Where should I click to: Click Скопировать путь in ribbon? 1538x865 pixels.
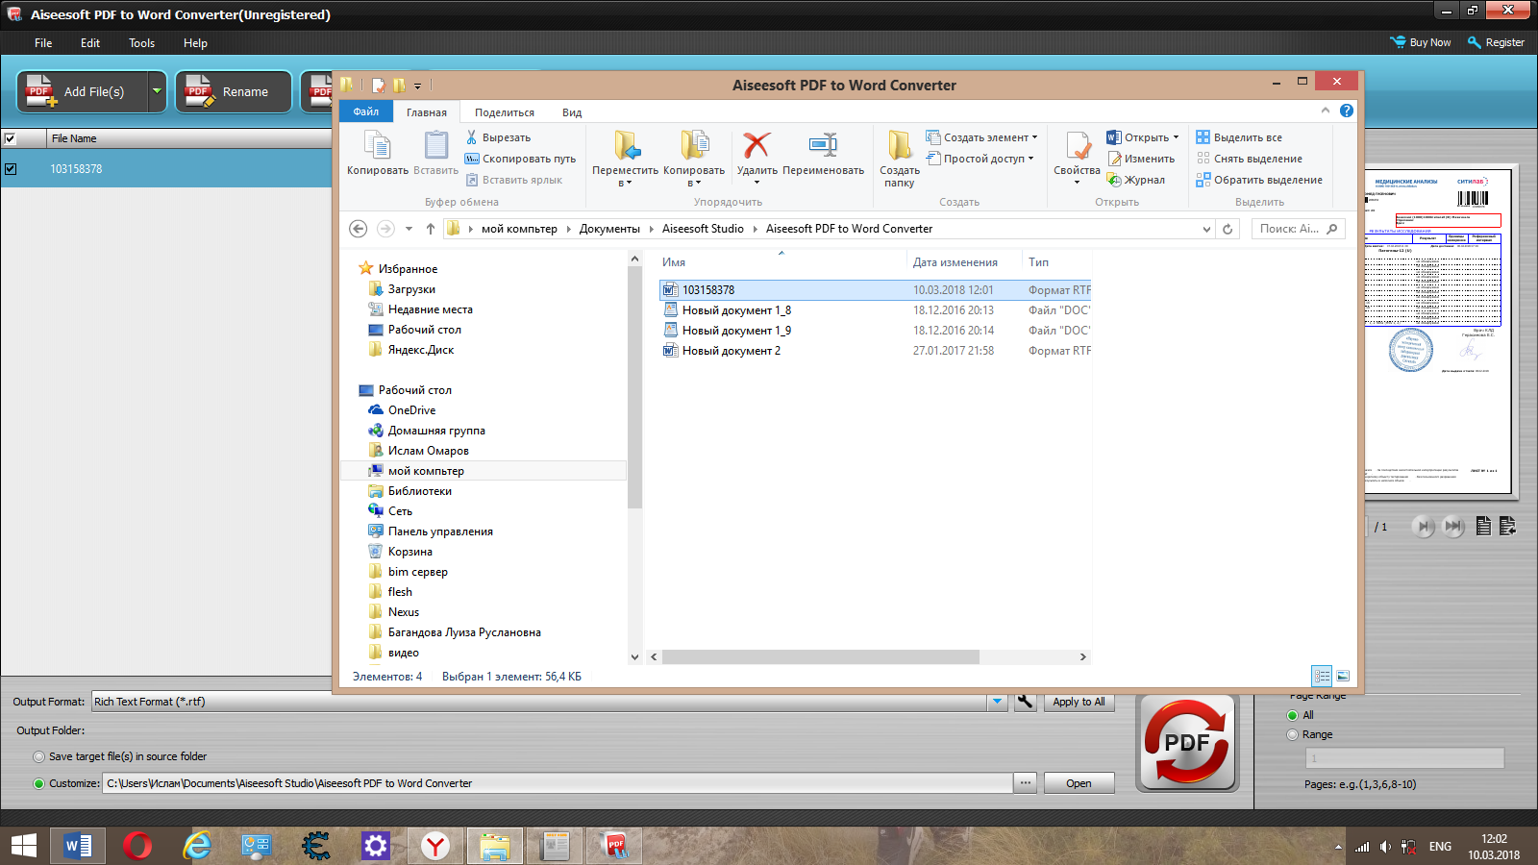(520, 159)
